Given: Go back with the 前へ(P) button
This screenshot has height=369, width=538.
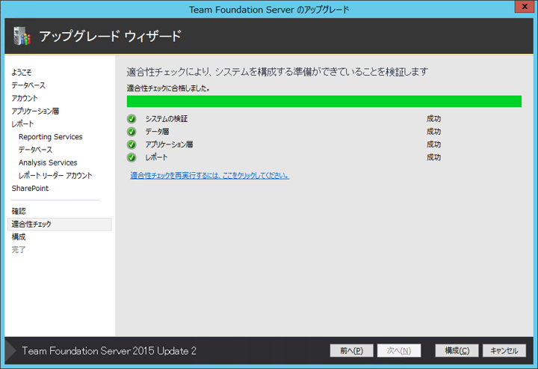Looking at the screenshot, I should click(x=351, y=350).
